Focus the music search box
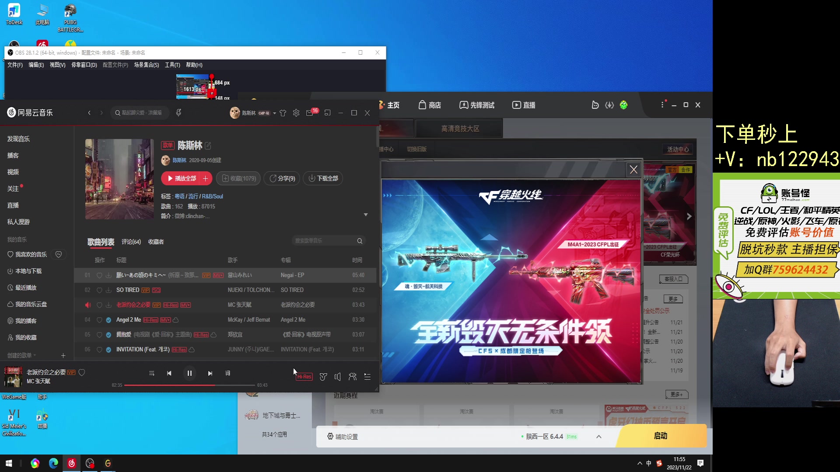 (x=140, y=113)
